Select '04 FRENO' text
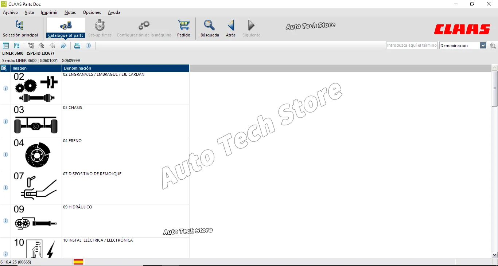Screen dimensions: 498x266 tap(72, 141)
